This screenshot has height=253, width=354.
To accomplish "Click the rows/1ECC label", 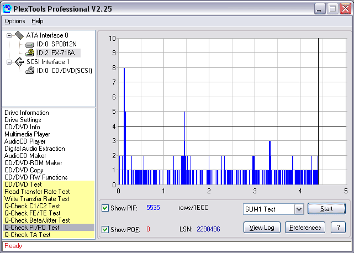I will 193,208.
